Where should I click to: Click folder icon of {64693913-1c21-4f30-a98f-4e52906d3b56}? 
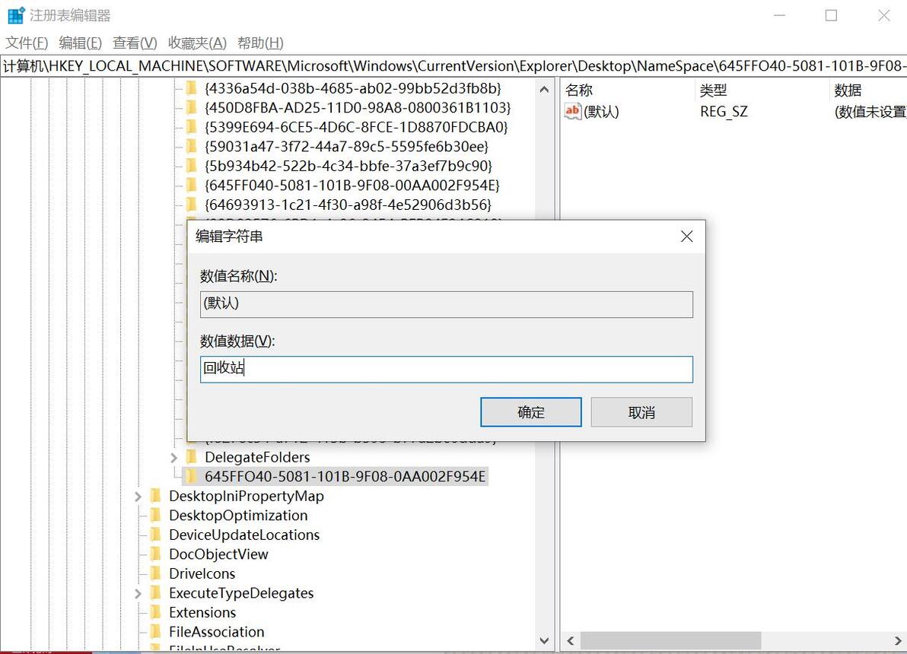point(192,205)
